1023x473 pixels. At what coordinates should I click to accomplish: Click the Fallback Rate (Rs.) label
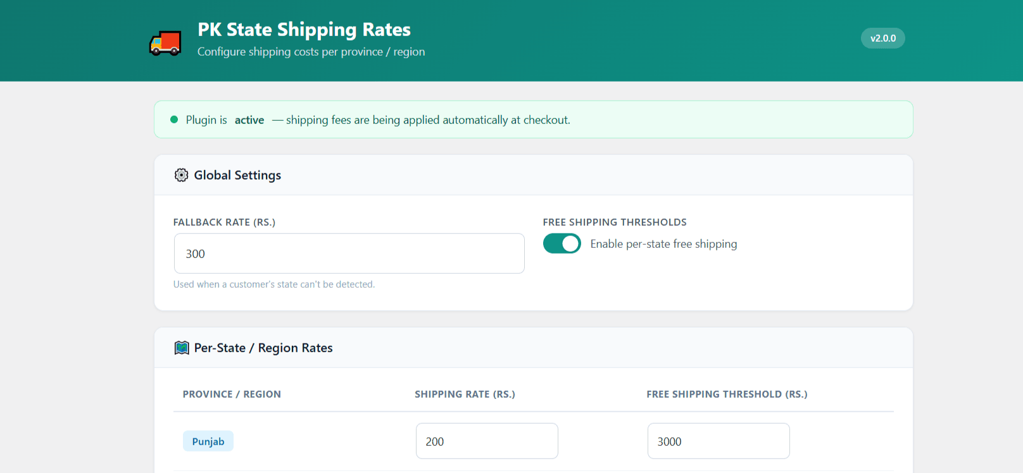[x=224, y=222]
